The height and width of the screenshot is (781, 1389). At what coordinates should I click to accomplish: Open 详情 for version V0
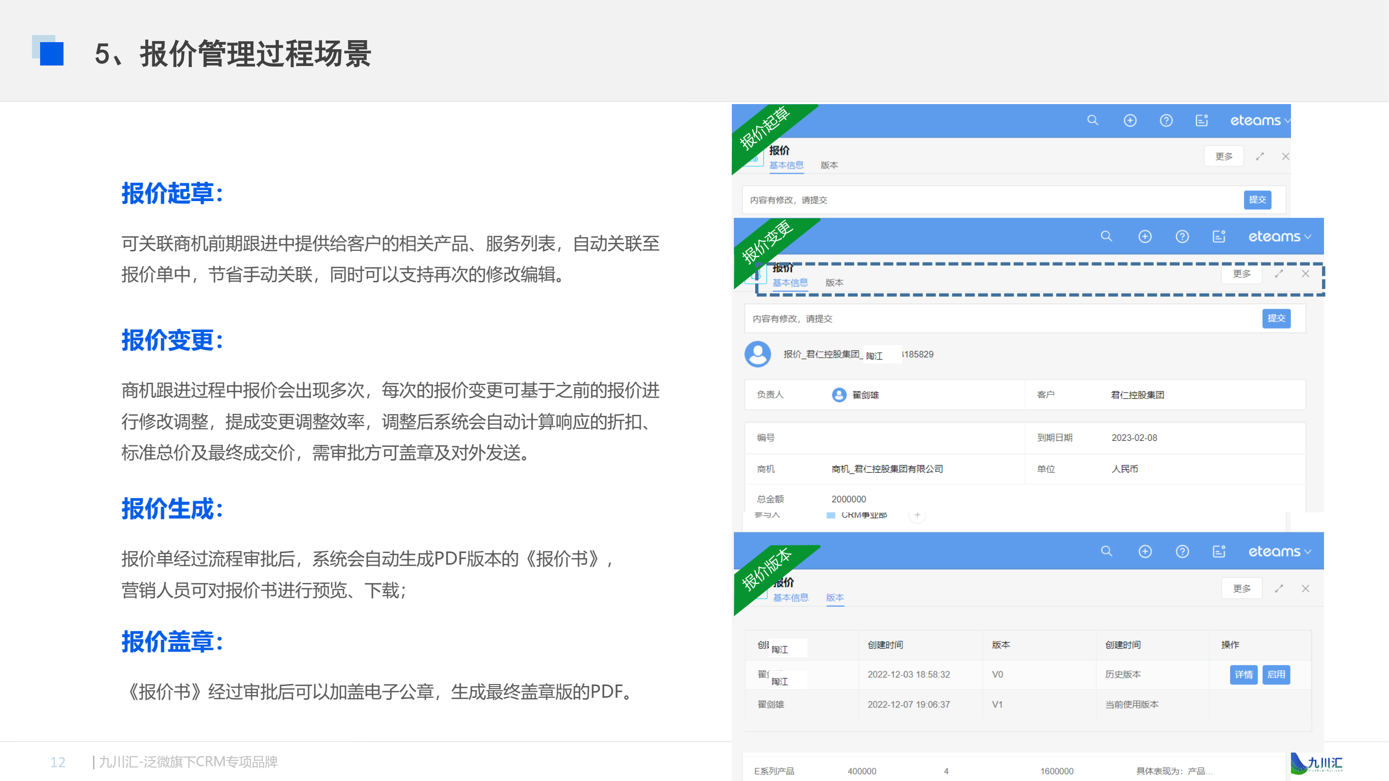click(x=1243, y=674)
